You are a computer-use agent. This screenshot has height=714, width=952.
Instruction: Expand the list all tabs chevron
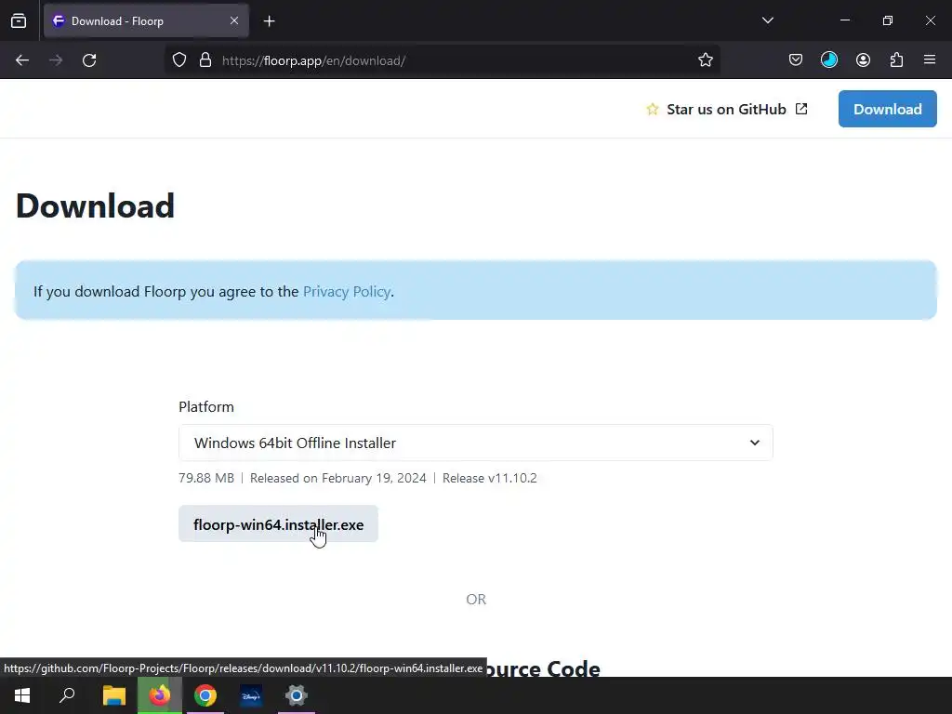[767, 20]
